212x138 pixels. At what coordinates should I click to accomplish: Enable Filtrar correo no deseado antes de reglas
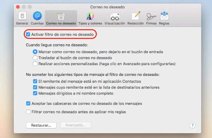28,112
